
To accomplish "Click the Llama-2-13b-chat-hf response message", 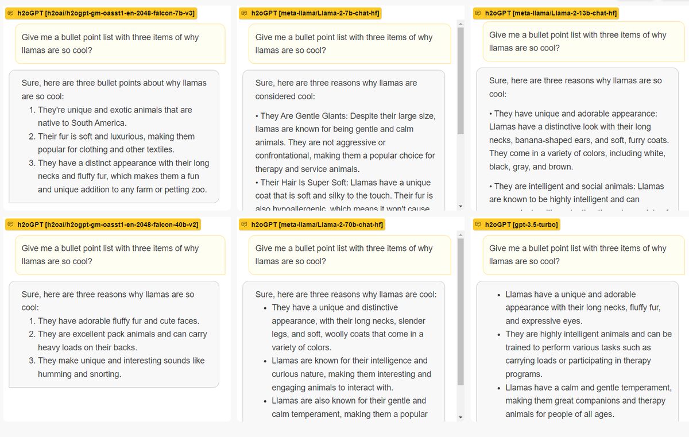I will (x=580, y=139).
